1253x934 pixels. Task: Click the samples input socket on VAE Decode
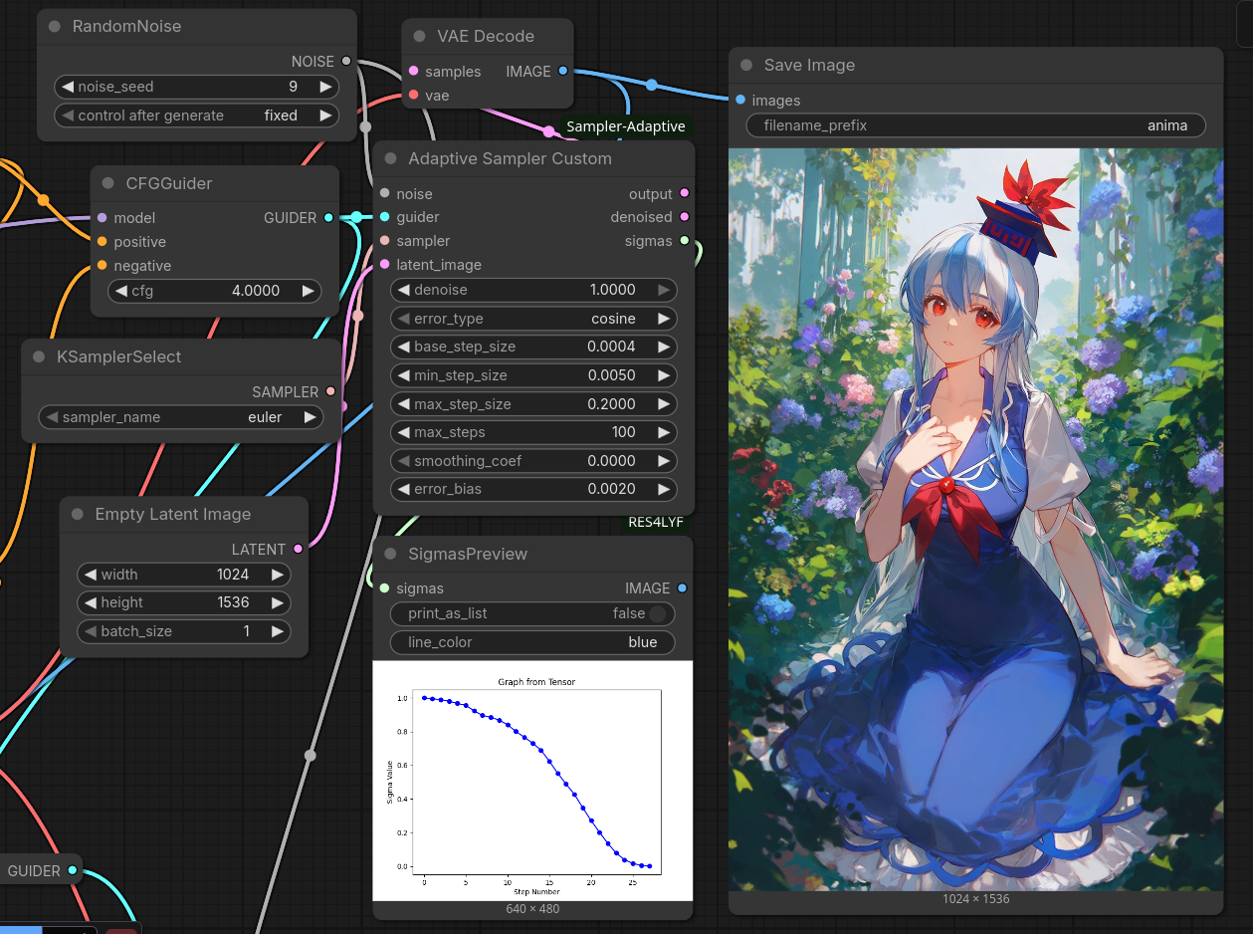tap(413, 71)
